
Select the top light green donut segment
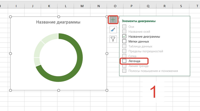click(51, 38)
